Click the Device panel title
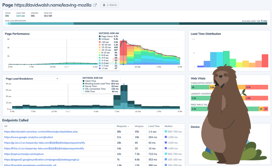The width and height of the screenshot is (272, 166). [195, 127]
